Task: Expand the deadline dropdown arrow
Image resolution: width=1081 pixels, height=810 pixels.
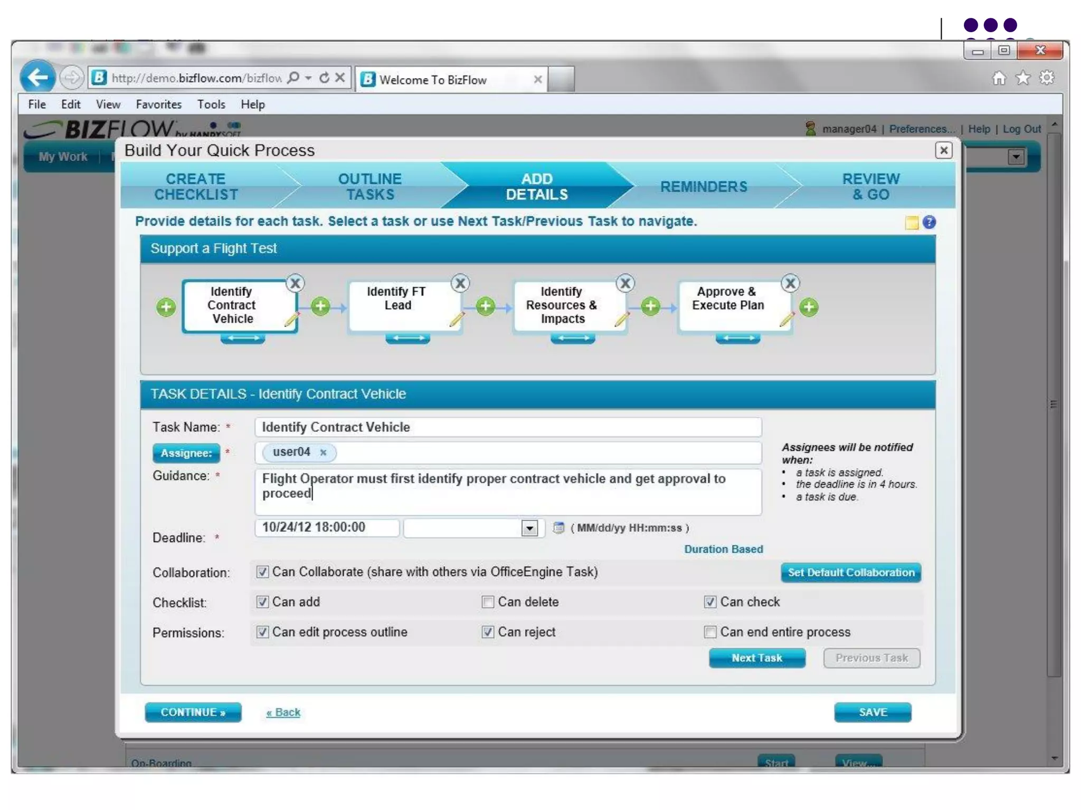Action: 529,528
